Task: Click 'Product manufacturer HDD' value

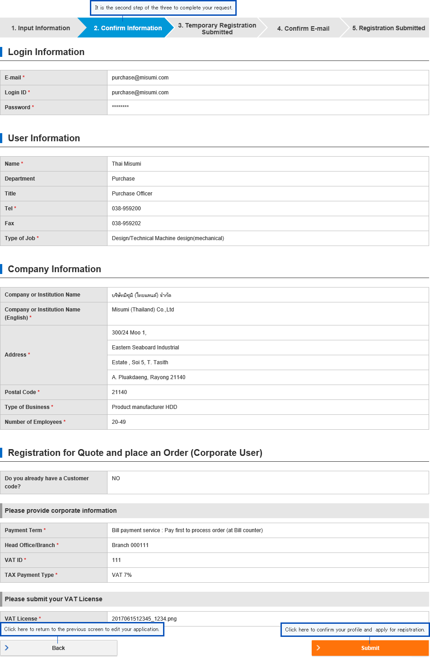Action: pos(145,407)
